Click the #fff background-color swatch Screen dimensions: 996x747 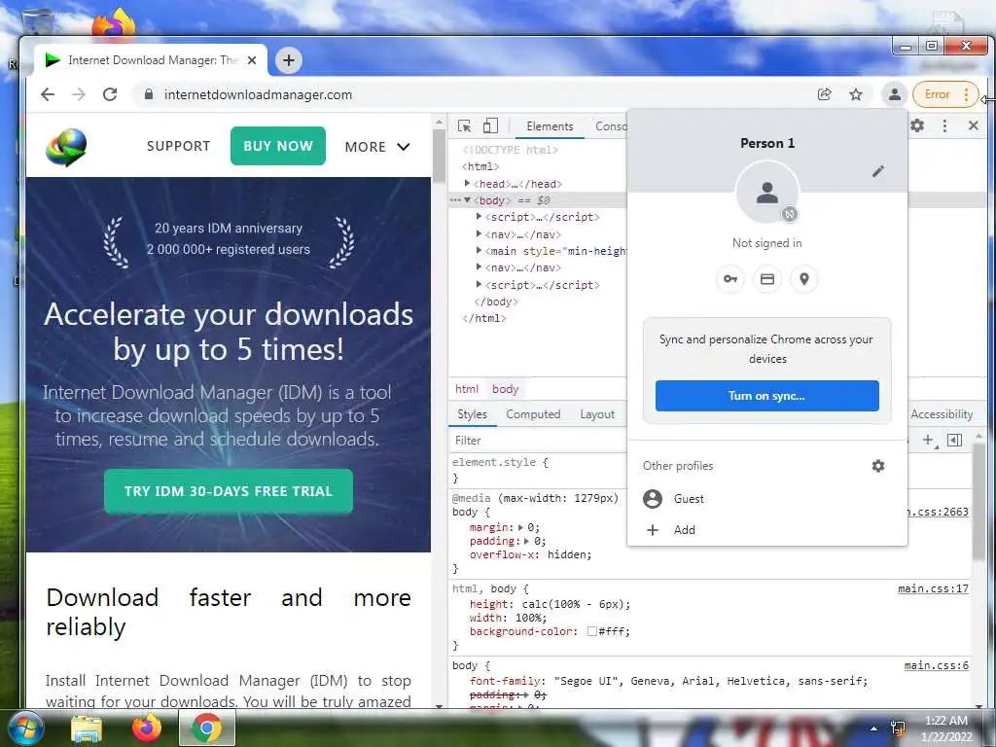tap(592, 631)
